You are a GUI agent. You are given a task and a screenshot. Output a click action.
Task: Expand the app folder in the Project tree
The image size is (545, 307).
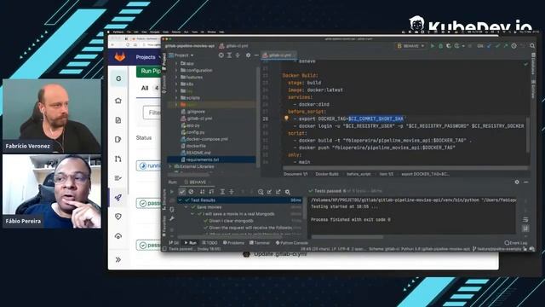(x=176, y=63)
